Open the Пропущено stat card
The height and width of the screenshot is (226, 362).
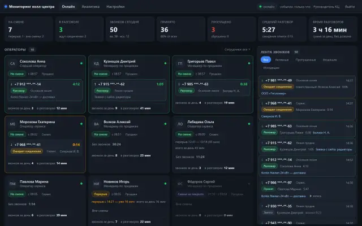pyautogui.click(x=231, y=29)
